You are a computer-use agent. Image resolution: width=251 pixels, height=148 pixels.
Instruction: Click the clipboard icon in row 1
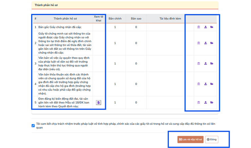click(198, 27)
